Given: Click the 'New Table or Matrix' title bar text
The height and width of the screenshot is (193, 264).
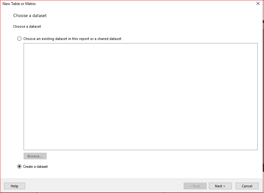Looking at the screenshot, I should pyautogui.click(x=19, y=4).
